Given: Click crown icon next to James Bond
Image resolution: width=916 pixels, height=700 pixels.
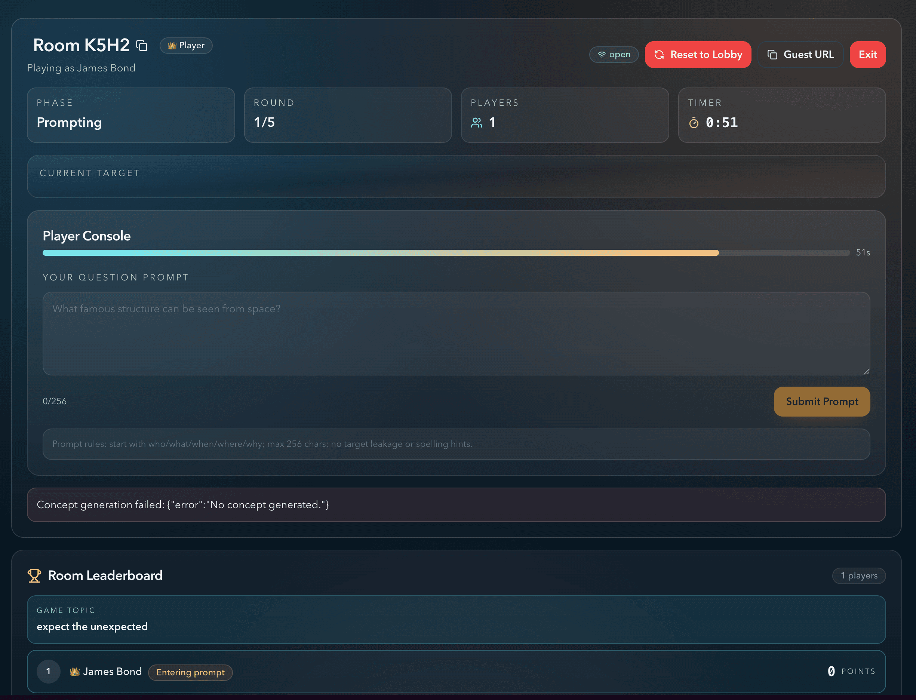Looking at the screenshot, I should 74,672.
